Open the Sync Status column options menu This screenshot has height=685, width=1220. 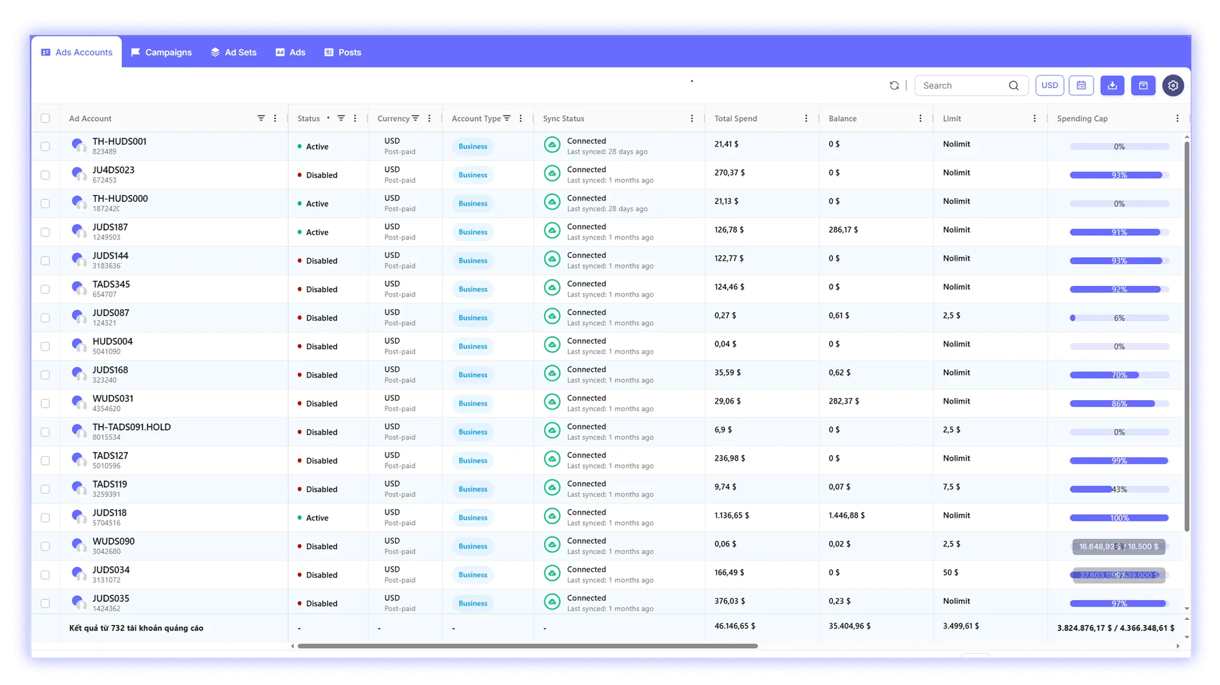pos(692,118)
